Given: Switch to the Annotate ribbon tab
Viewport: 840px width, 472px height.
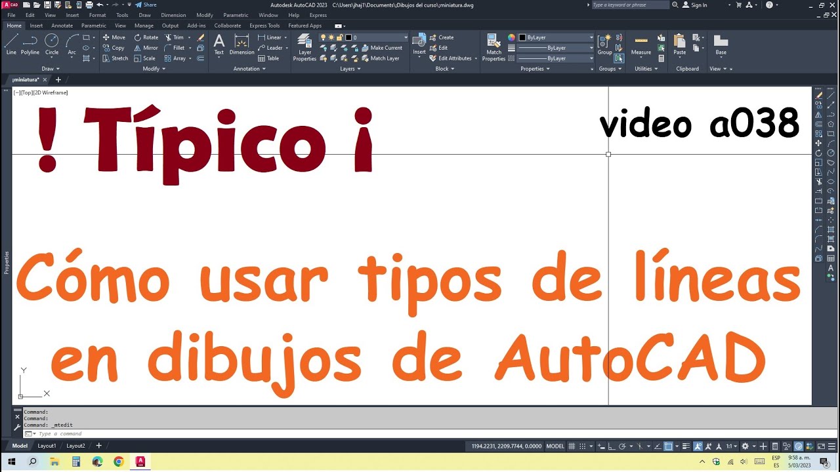Looking at the screenshot, I should click(62, 26).
